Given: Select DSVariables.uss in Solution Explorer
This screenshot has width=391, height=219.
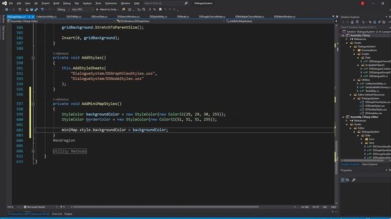Looking at the screenshot, I should pos(373,113).
